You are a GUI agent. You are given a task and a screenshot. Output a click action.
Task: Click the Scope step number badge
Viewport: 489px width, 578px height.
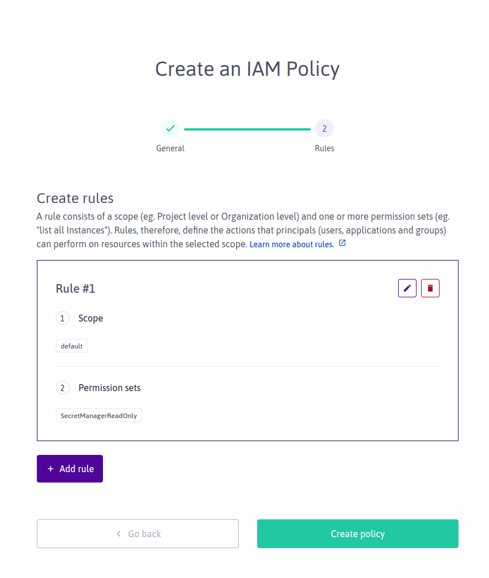coord(62,318)
